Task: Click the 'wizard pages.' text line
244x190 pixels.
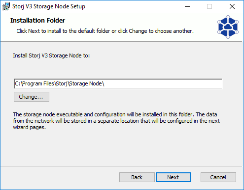Action: pyautogui.click(x=30, y=127)
